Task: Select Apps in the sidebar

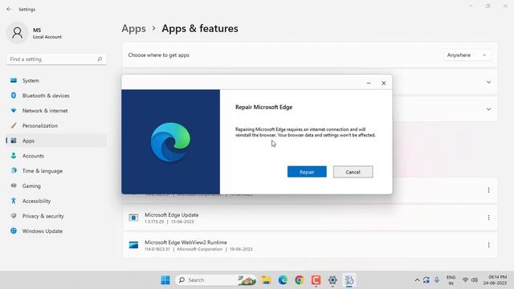Action: coord(56,140)
